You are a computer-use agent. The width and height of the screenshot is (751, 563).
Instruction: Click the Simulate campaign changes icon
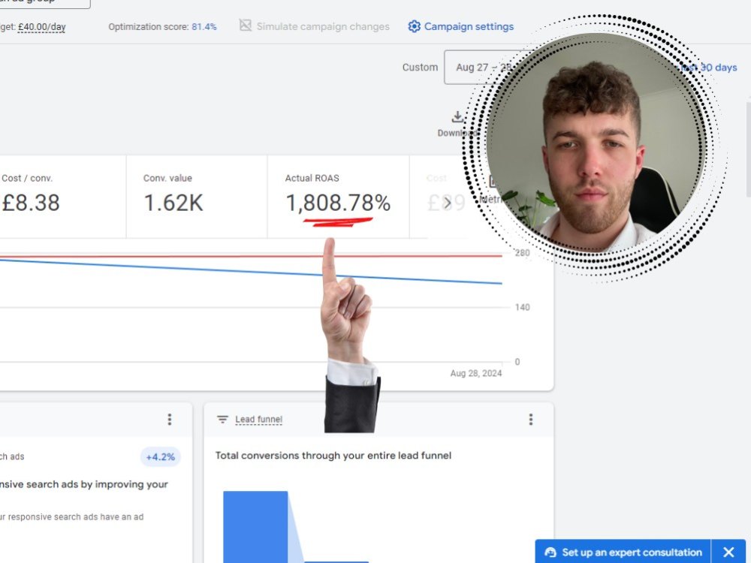click(246, 26)
